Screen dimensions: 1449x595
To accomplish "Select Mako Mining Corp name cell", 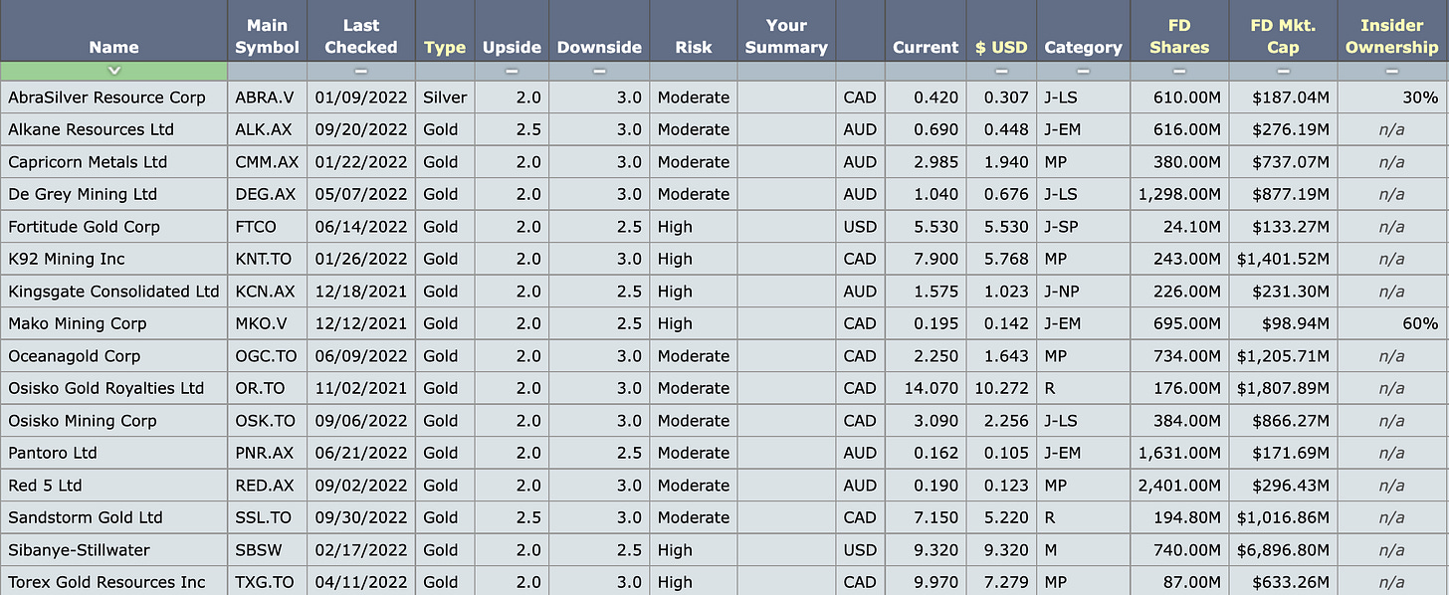I will (77, 323).
